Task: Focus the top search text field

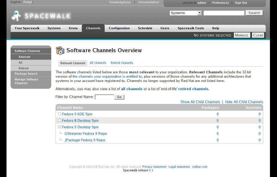Action: coord(224,13)
